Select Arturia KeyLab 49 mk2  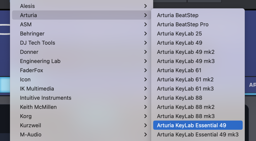(x=186, y=52)
